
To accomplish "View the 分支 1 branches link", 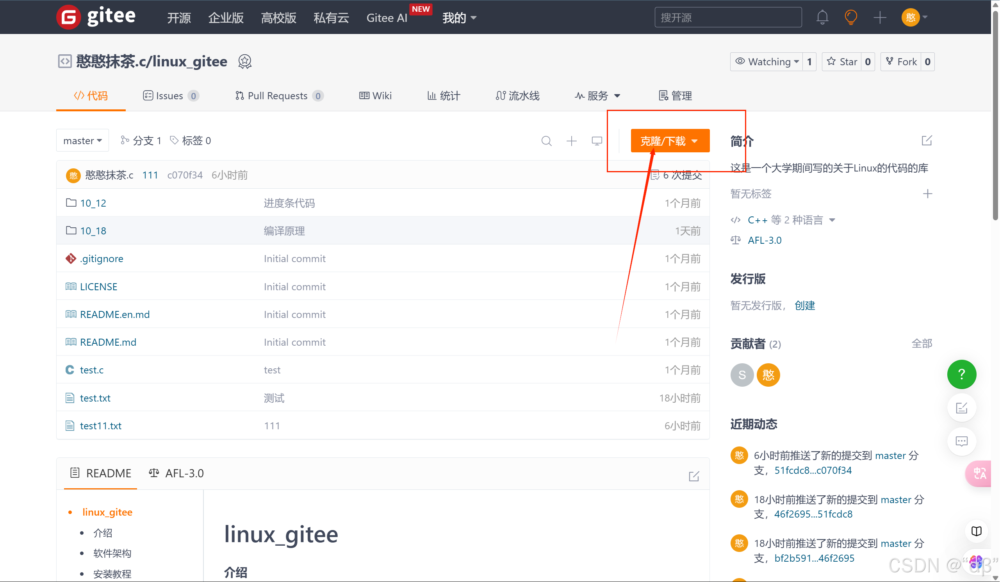I will (x=141, y=141).
